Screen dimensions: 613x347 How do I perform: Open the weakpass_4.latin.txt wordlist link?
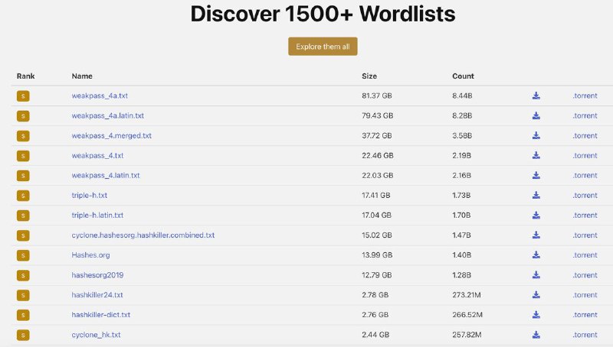point(106,175)
